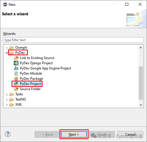Click the Cancel button

[130, 135]
